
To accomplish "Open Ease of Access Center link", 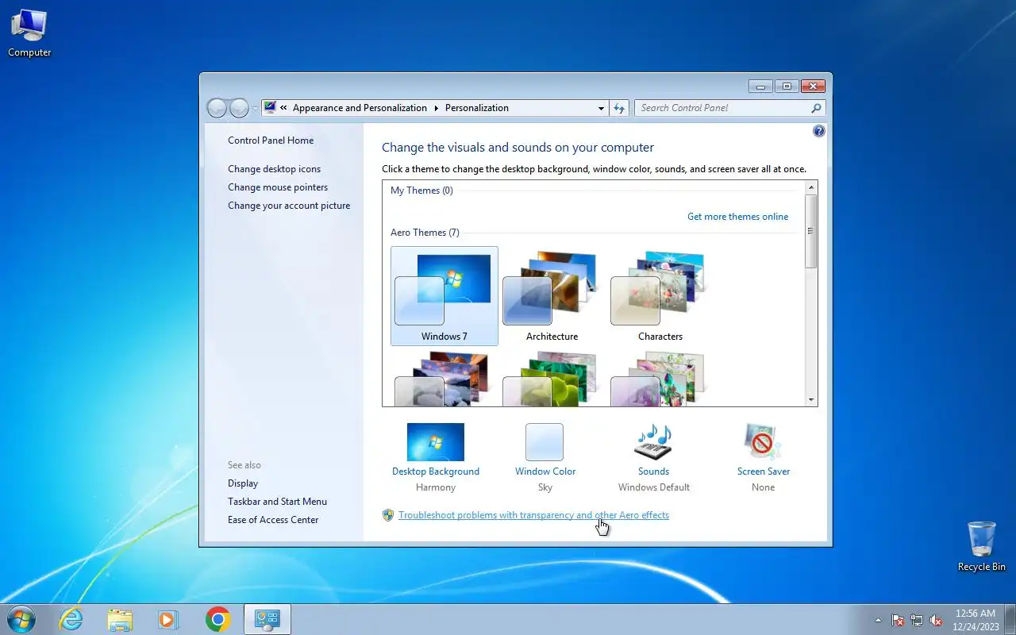I will point(273,520).
